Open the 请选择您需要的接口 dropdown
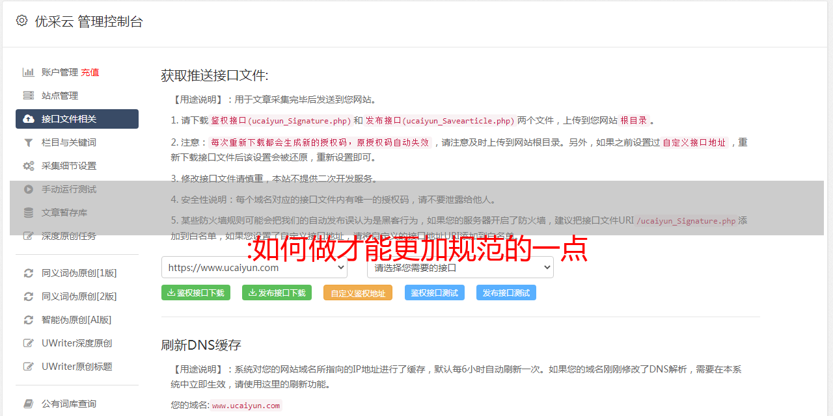 (461, 267)
